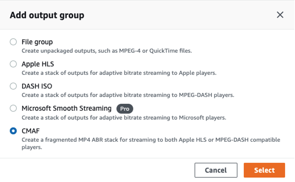
Task: Pick the DASH ISO radio button
Action: (13, 86)
